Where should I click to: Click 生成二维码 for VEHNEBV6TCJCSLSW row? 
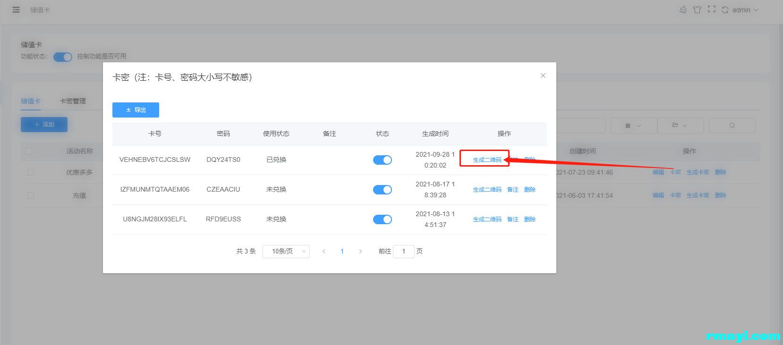(487, 160)
